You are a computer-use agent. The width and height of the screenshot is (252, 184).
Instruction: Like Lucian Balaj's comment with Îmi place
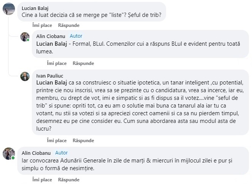tap(42, 25)
